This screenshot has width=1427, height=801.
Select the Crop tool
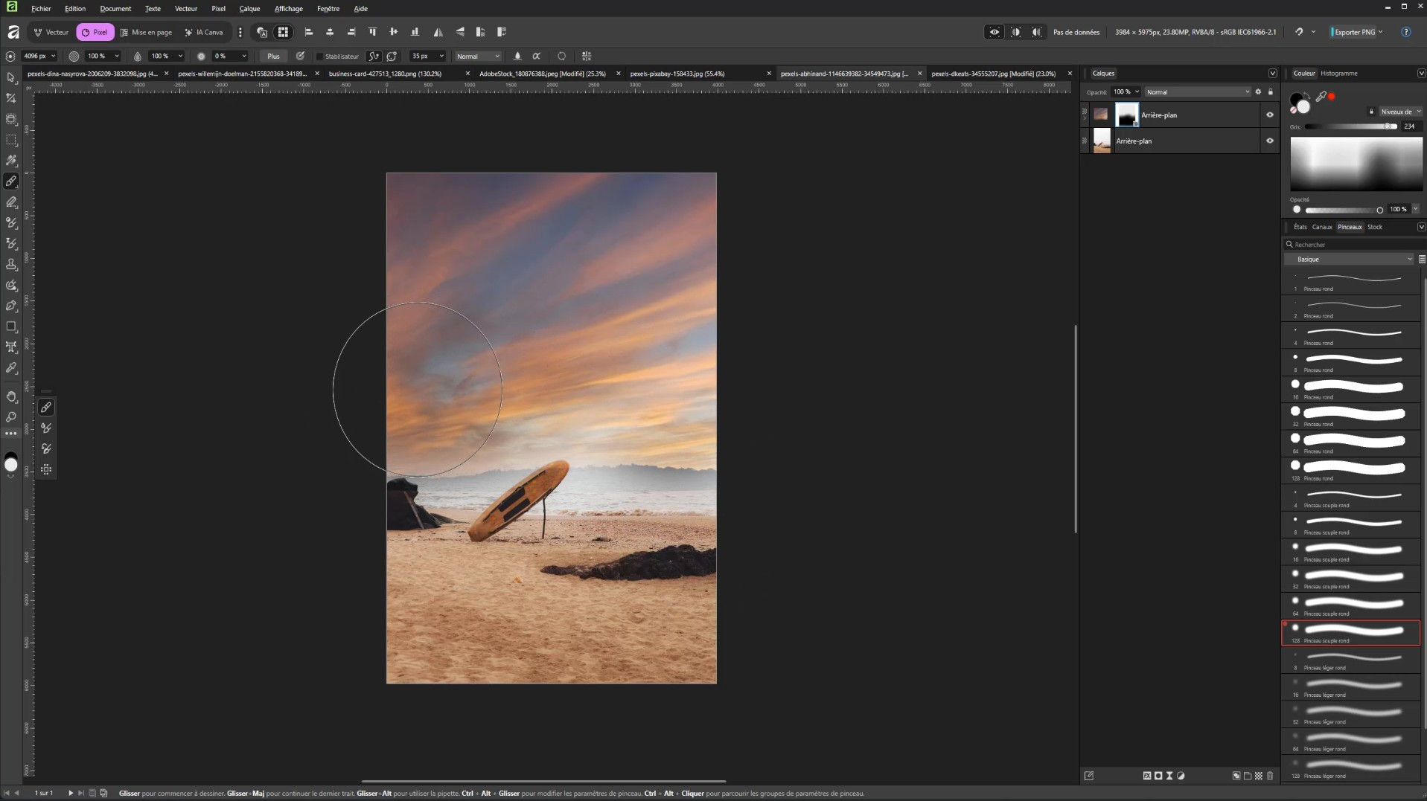tap(11, 98)
